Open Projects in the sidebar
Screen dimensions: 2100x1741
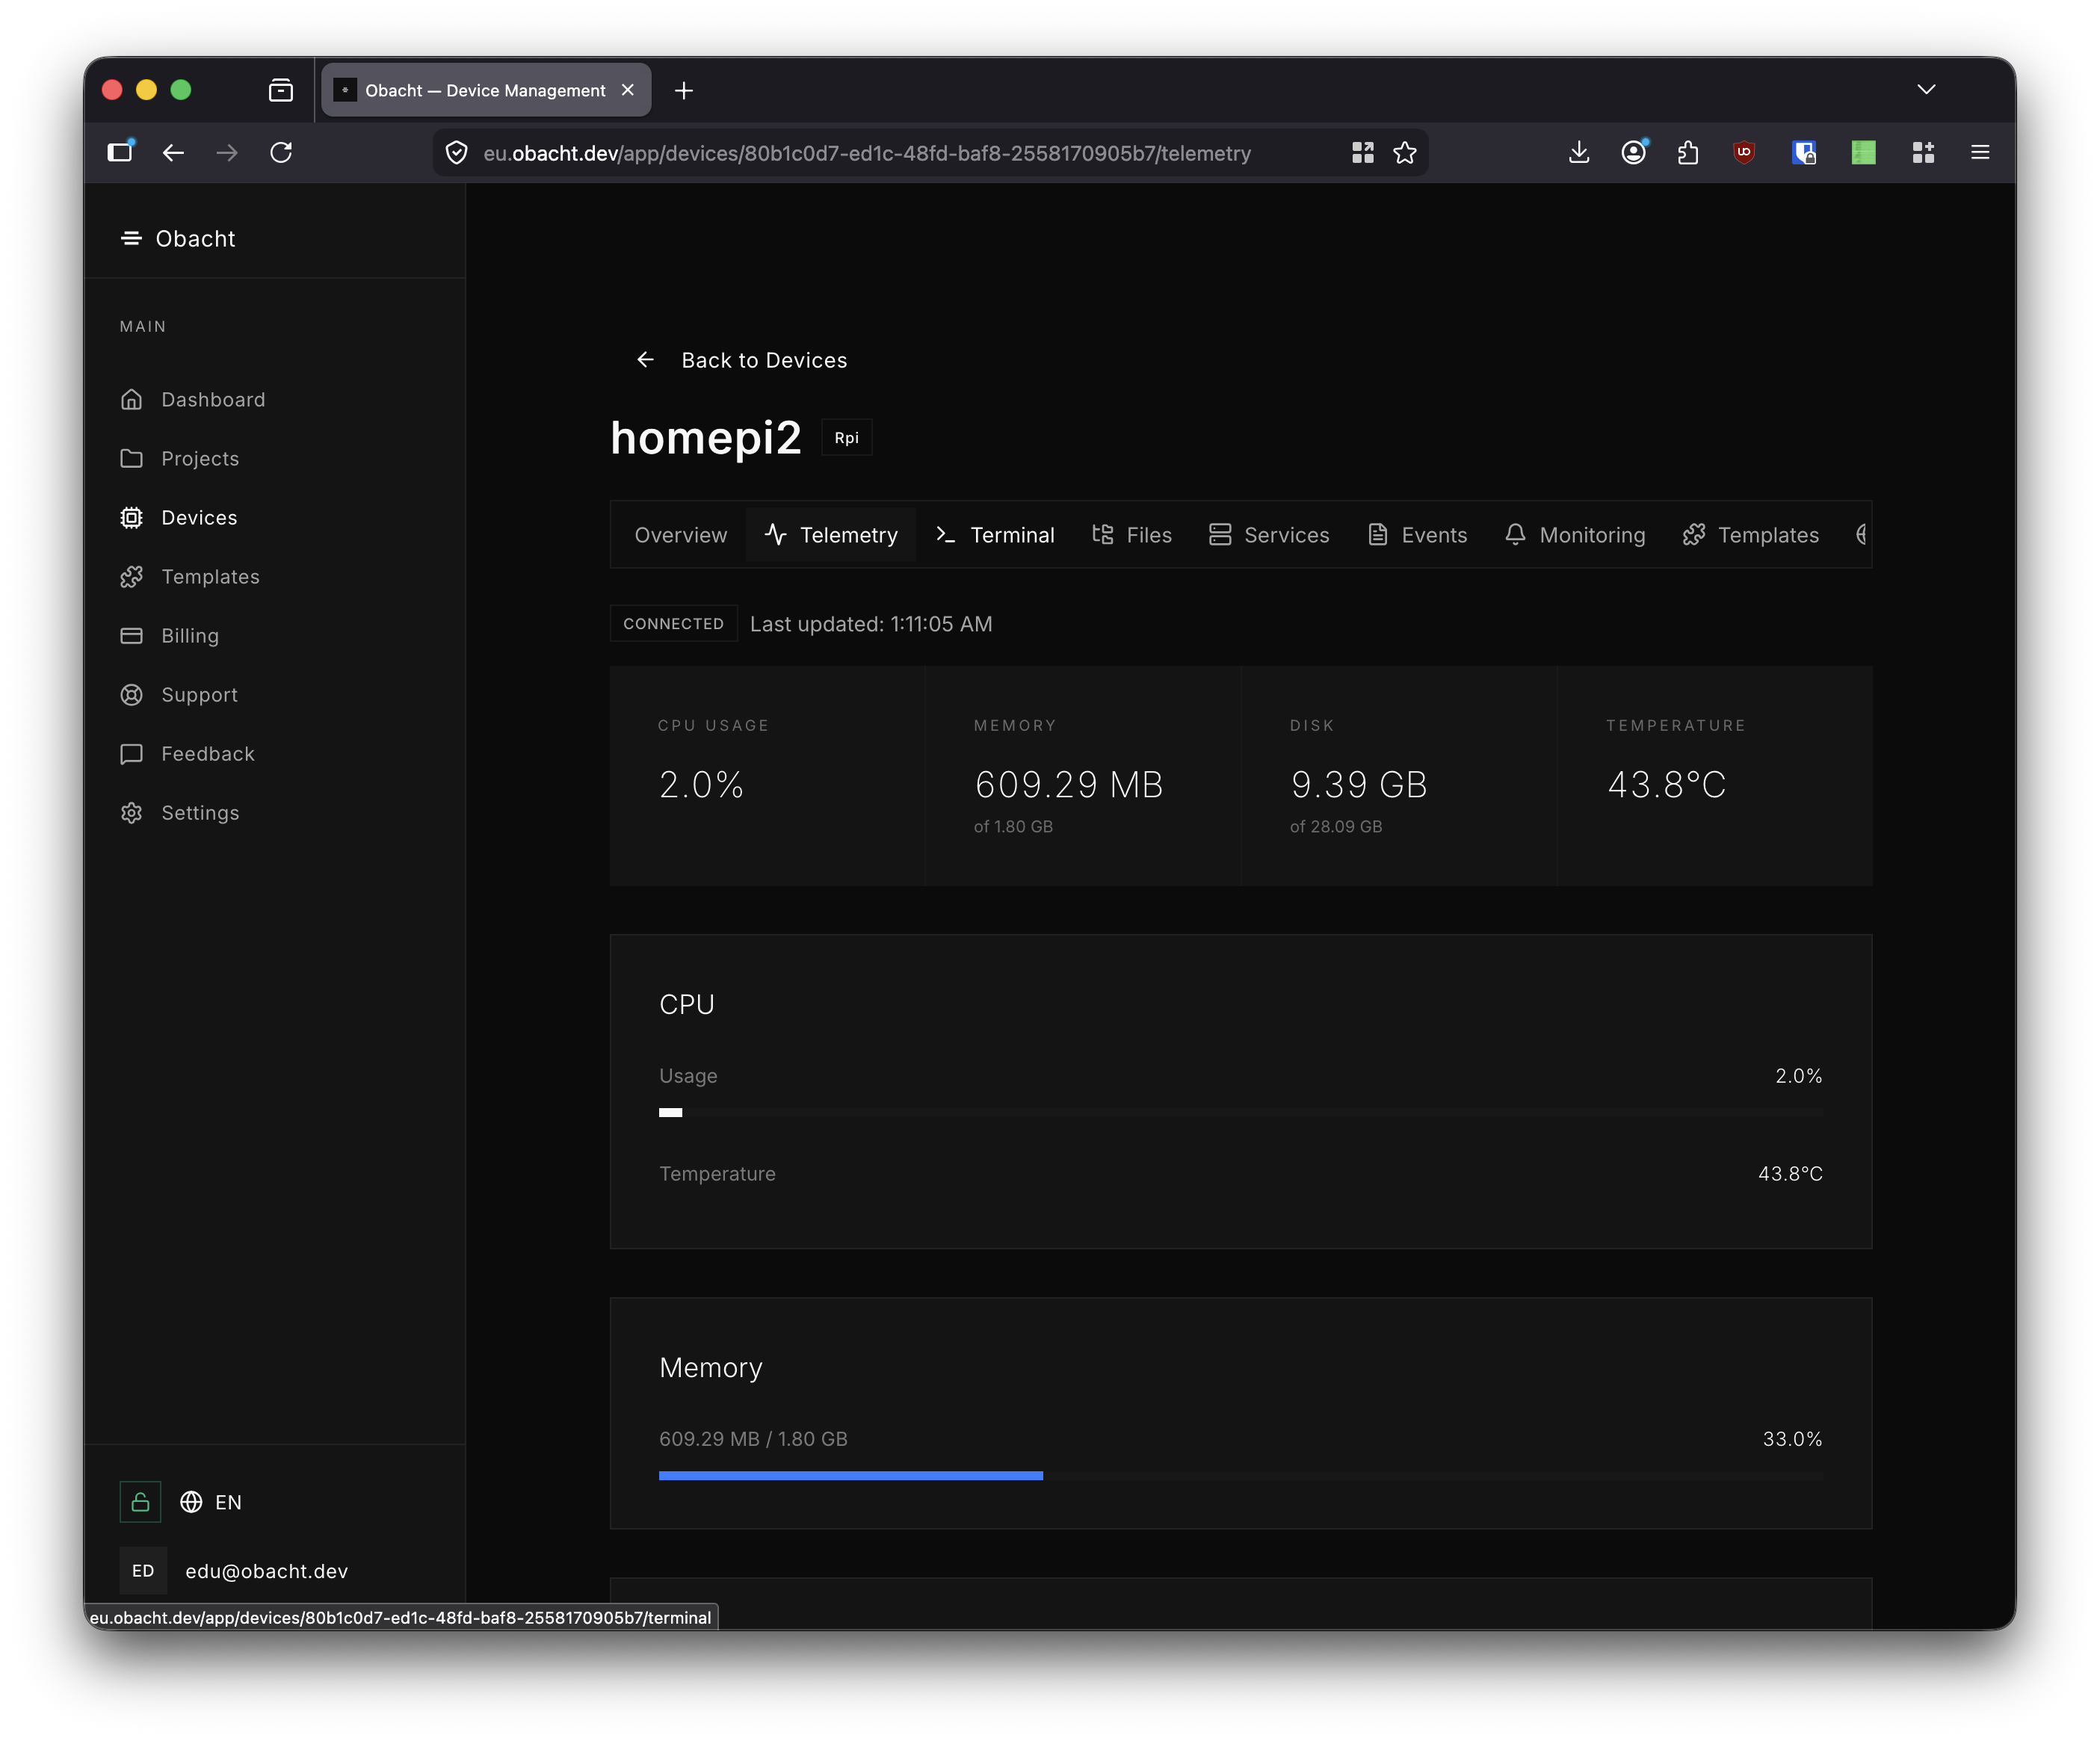[x=179, y=458]
